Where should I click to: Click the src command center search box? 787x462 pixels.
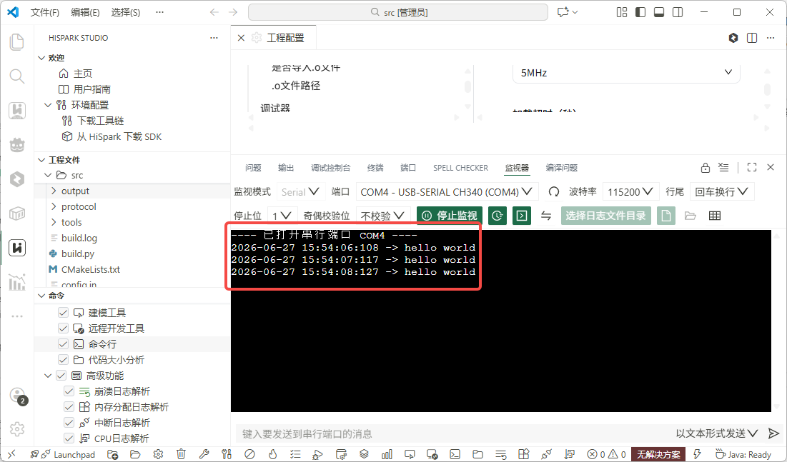point(398,12)
